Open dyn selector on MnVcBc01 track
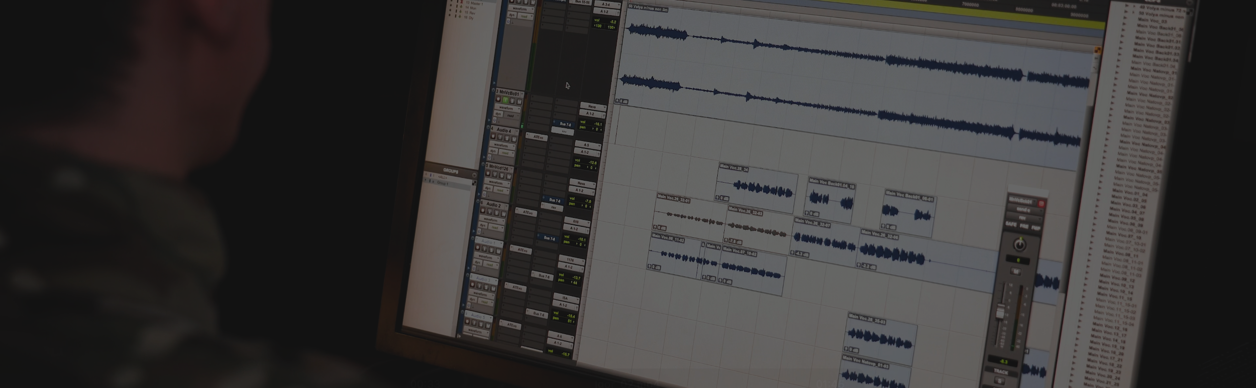The height and width of the screenshot is (388, 1256). click(x=498, y=114)
